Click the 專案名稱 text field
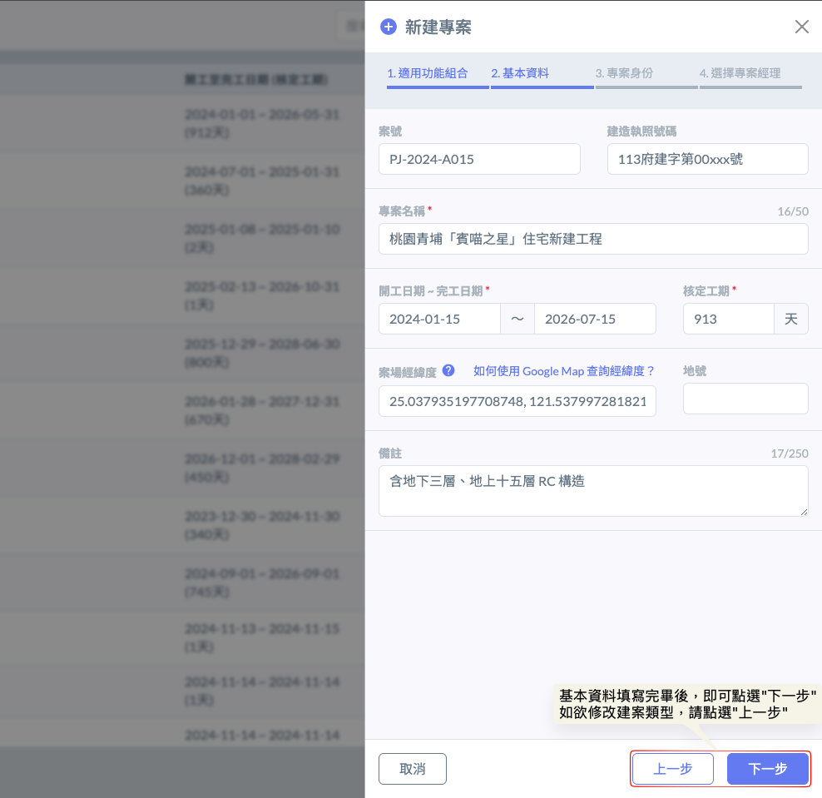Image resolution: width=822 pixels, height=798 pixels. (592, 239)
